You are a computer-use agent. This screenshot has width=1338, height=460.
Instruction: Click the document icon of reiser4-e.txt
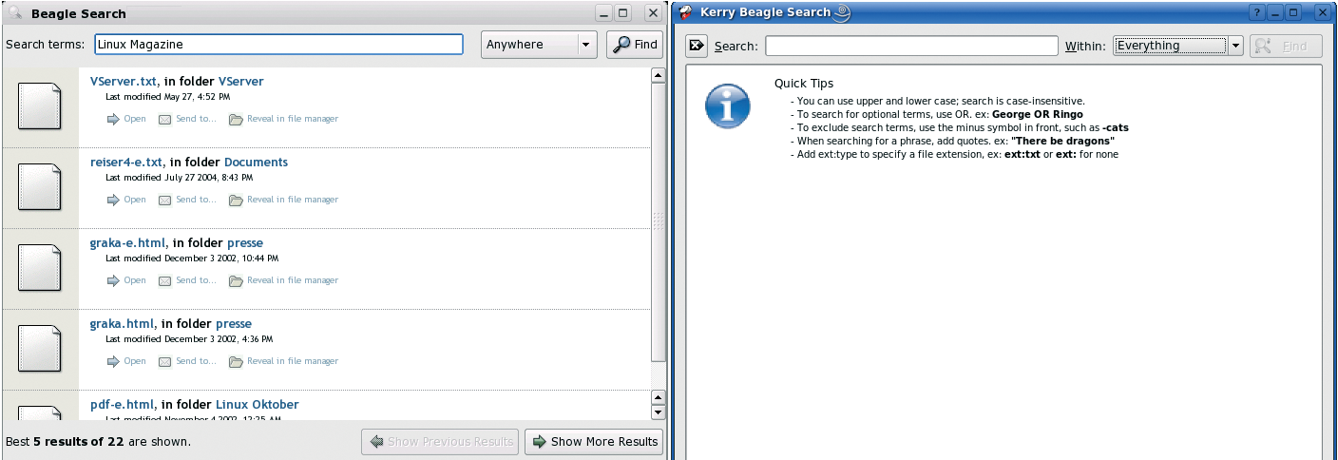(x=40, y=186)
